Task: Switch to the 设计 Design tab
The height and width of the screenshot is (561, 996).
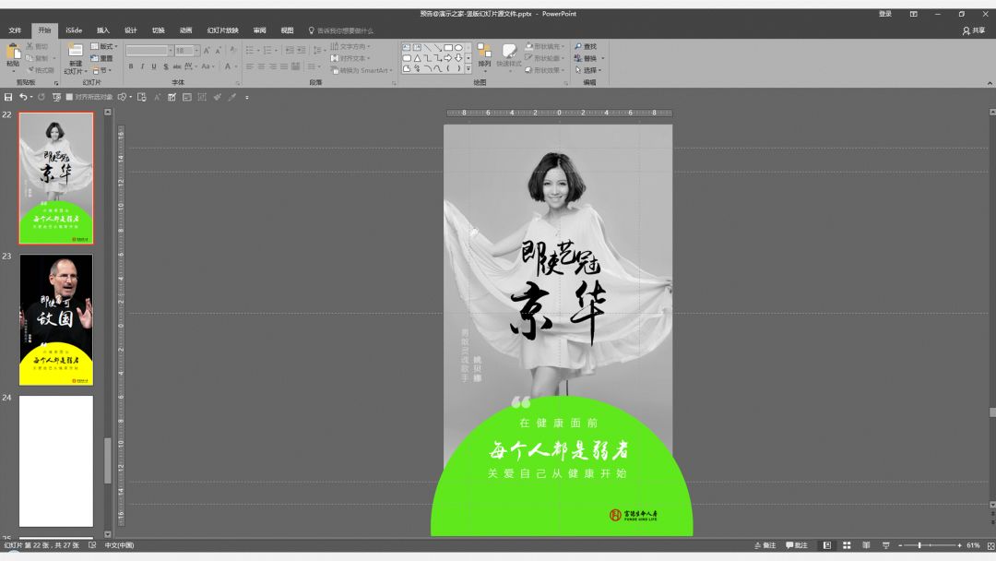Action: pos(131,30)
